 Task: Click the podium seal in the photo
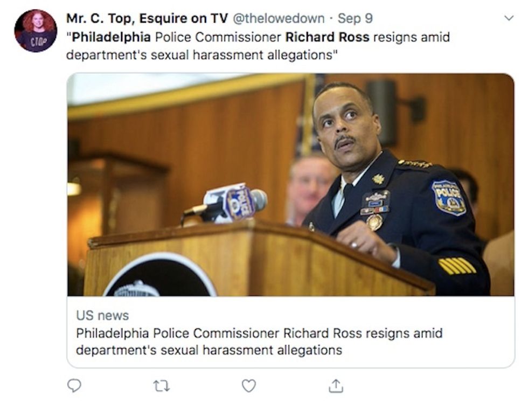coord(160,275)
